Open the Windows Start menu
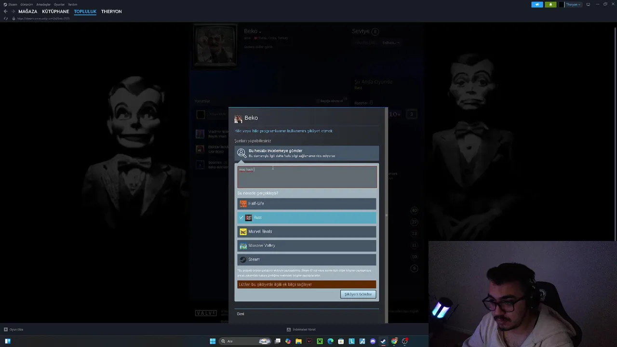Image resolution: width=617 pixels, height=347 pixels. tap(213, 341)
